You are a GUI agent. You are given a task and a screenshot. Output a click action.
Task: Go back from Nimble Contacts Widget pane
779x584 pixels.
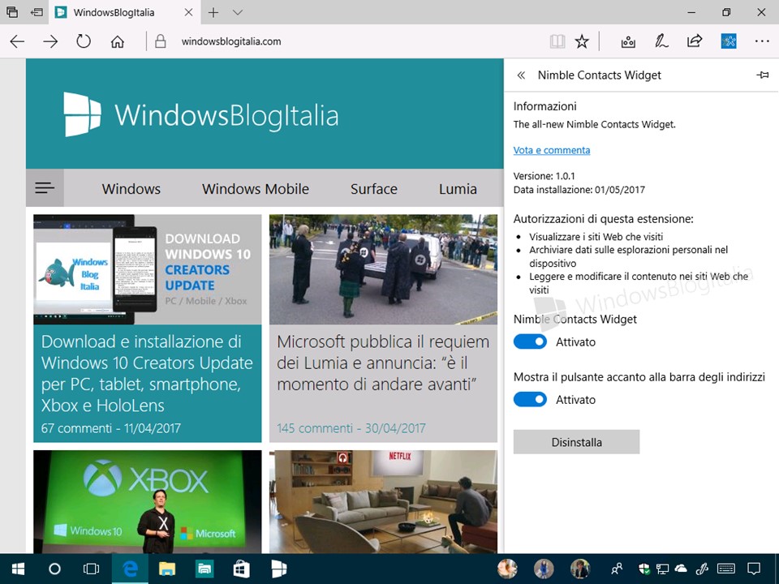tap(521, 75)
